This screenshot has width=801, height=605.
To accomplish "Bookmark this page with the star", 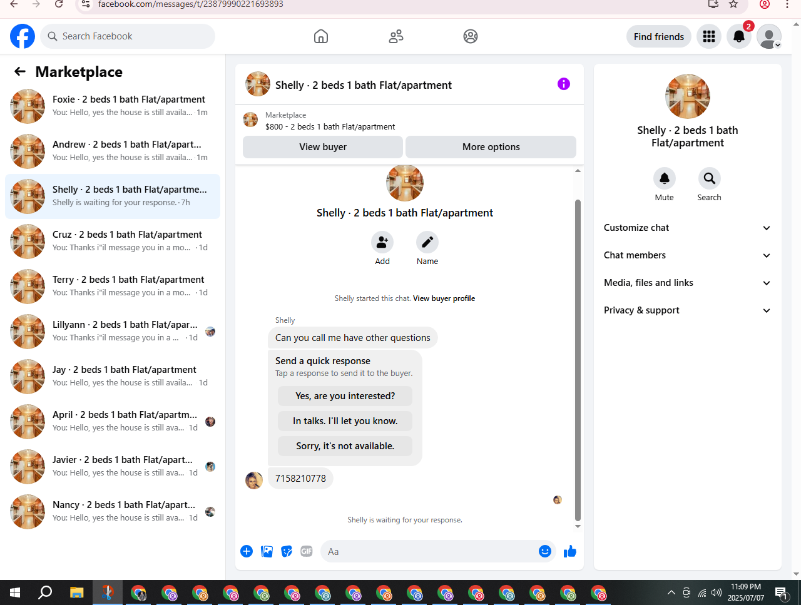I will coord(733,4).
